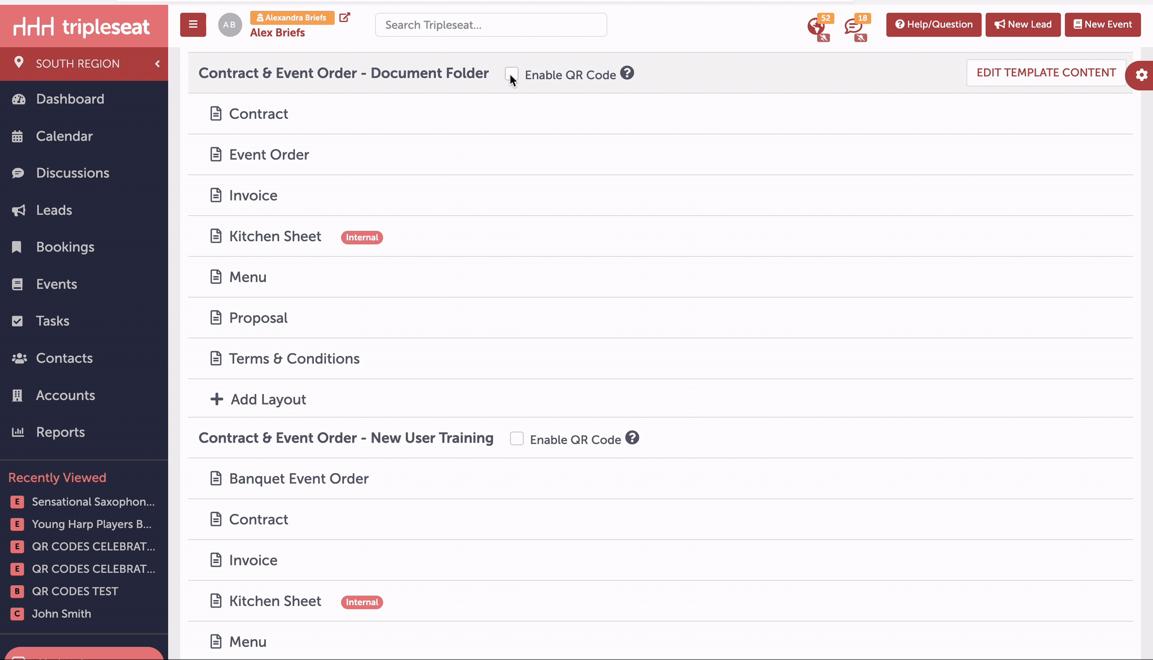This screenshot has height=660, width=1153.
Task: Open the Alex Briefs profile link
Action: [x=277, y=32]
